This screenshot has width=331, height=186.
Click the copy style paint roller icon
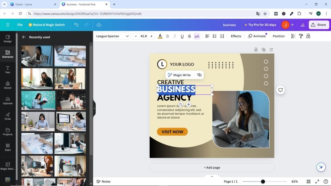coord(301,36)
